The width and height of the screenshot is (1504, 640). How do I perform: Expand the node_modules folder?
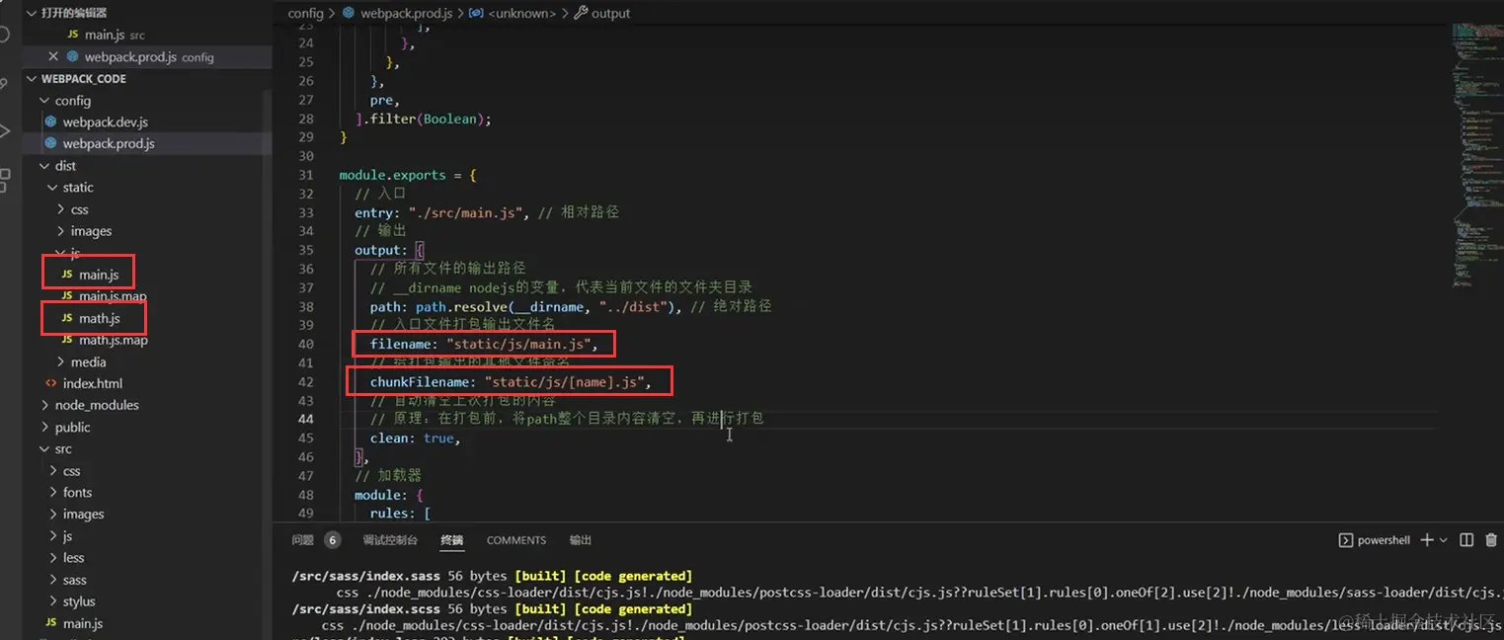tap(43, 405)
